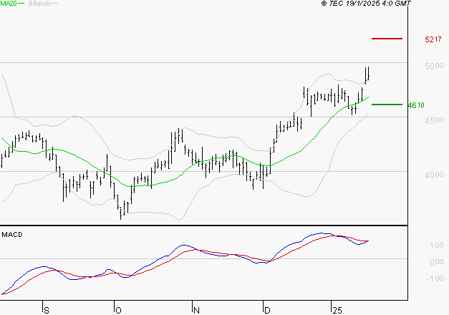The image size is (449, 315).
Task: Click the MA20 legend label
Action: tap(9, 4)
